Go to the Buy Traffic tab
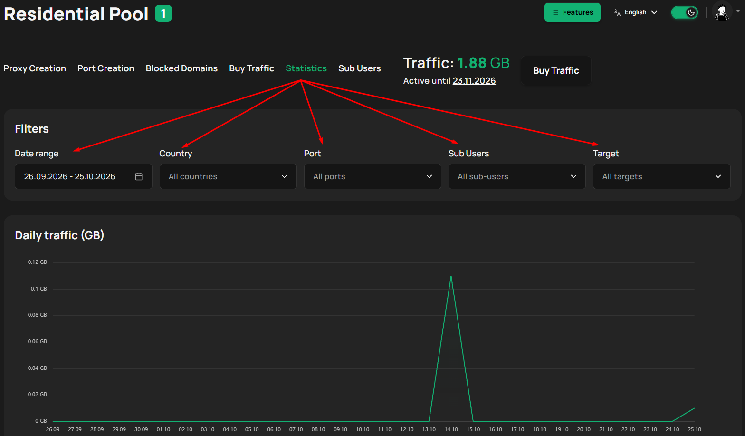The height and width of the screenshot is (436, 745). tap(251, 68)
